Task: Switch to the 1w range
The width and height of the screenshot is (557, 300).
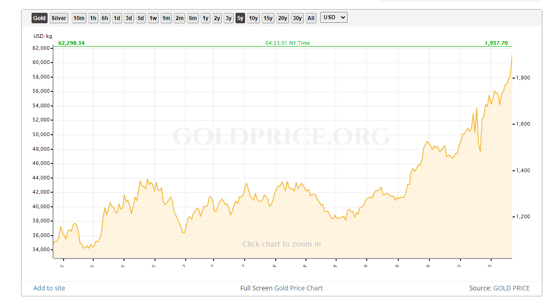Action: click(x=153, y=18)
